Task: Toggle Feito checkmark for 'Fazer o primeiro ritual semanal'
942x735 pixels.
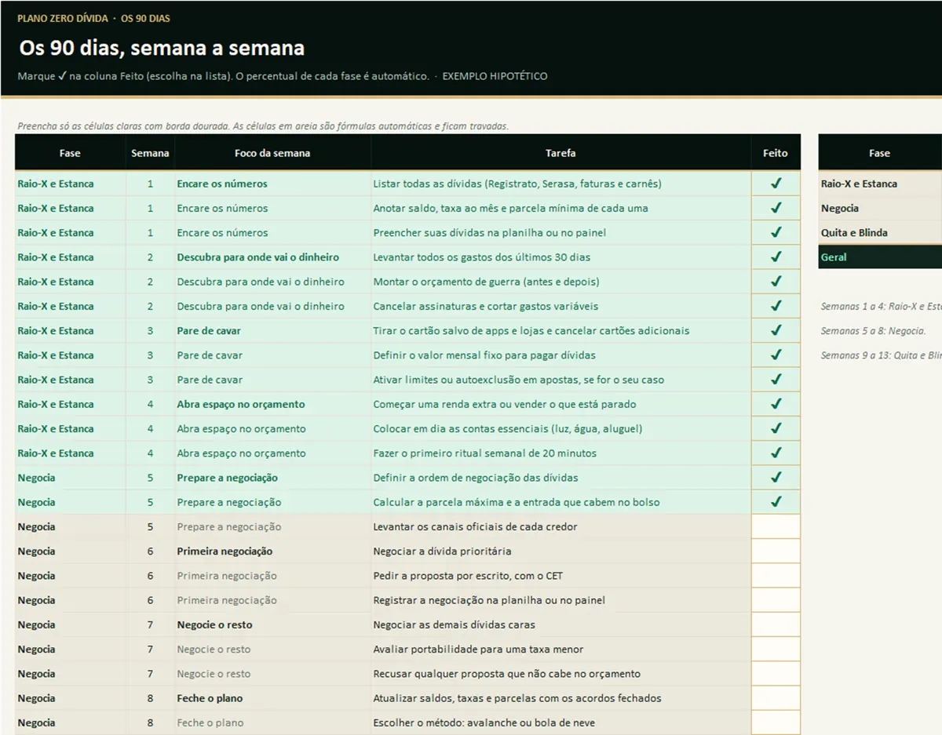Action: pos(776,453)
